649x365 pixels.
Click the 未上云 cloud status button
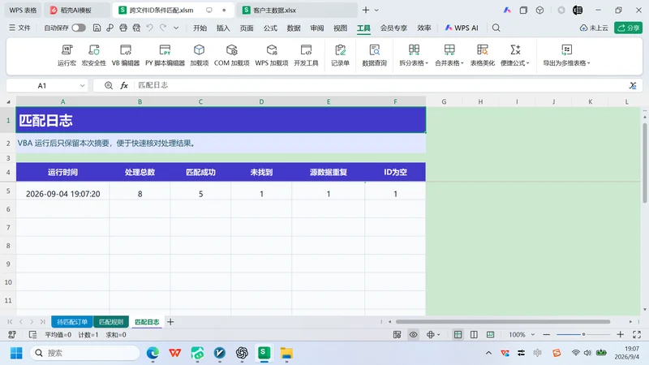[x=594, y=28]
